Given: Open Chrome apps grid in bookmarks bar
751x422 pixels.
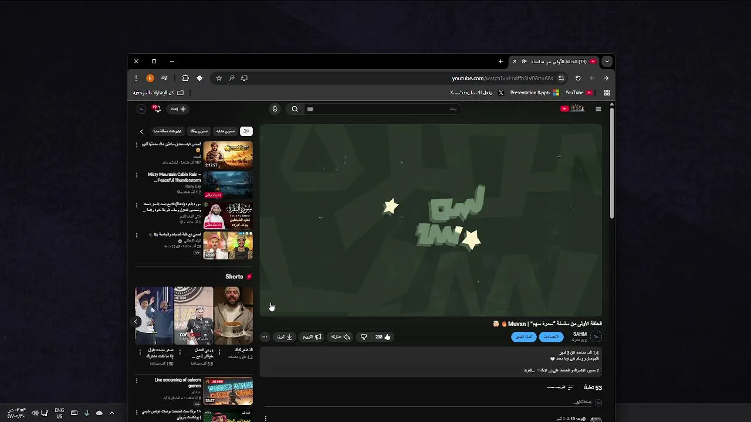Looking at the screenshot, I should [607, 93].
